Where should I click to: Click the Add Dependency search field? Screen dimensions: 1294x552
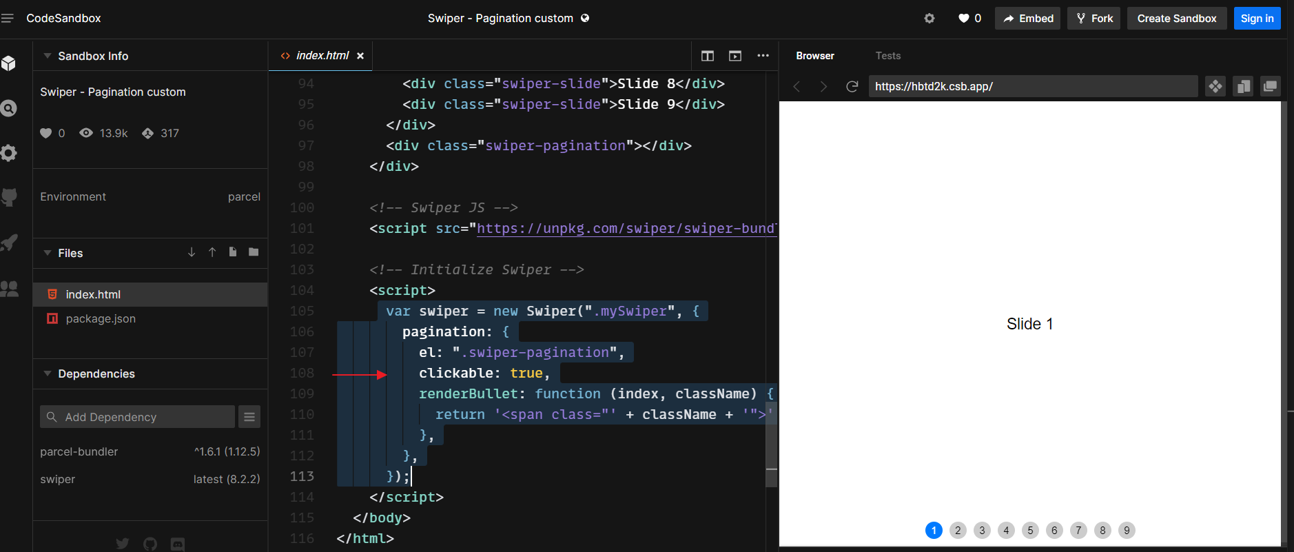(137, 417)
